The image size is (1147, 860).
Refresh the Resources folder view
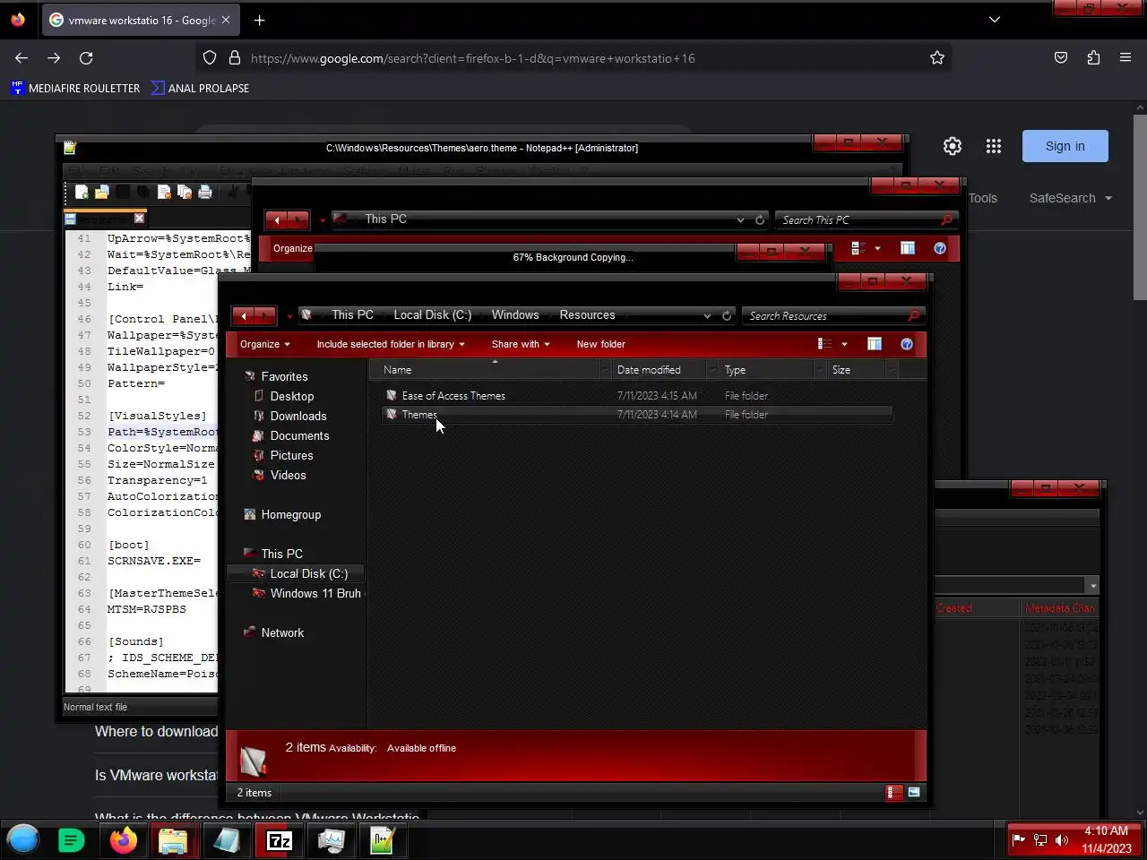pos(727,316)
